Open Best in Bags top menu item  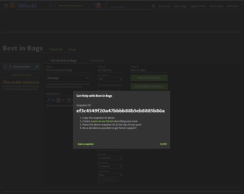coord(180,6)
